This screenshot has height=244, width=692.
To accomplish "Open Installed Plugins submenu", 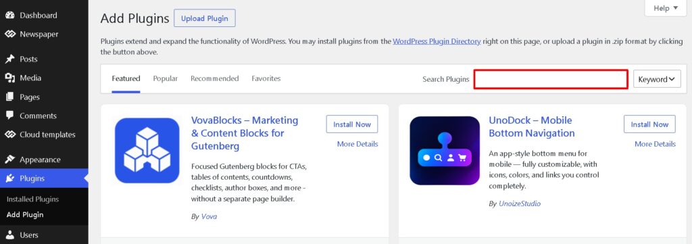I will coord(32,199).
